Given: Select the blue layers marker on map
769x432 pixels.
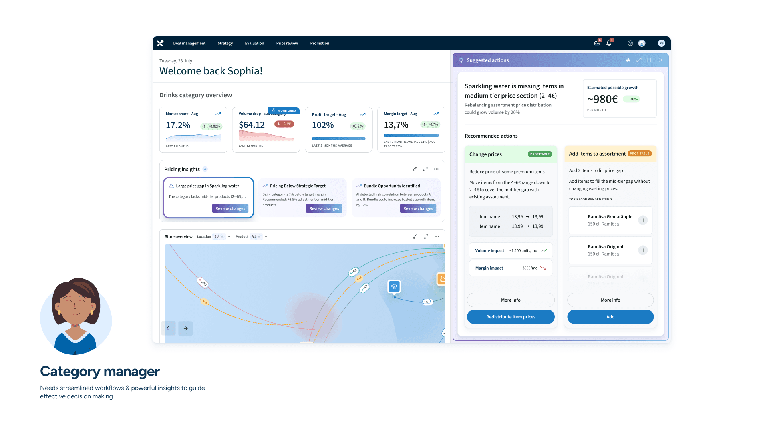Looking at the screenshot, I should [x=394, y=286].
